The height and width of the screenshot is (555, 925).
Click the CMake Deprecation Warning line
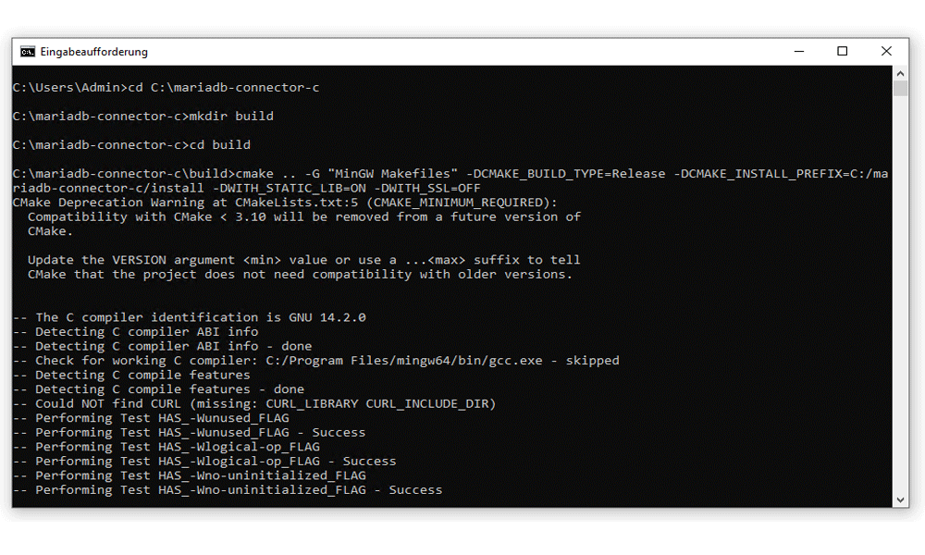tap(285, 203)
